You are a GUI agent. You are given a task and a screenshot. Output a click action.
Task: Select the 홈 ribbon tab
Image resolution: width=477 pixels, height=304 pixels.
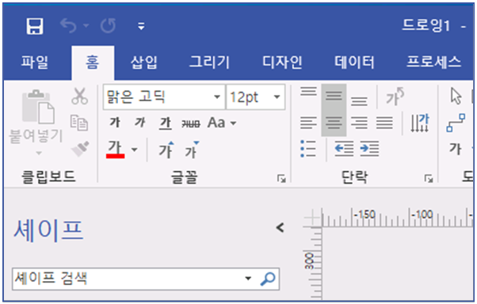point(93,63)
